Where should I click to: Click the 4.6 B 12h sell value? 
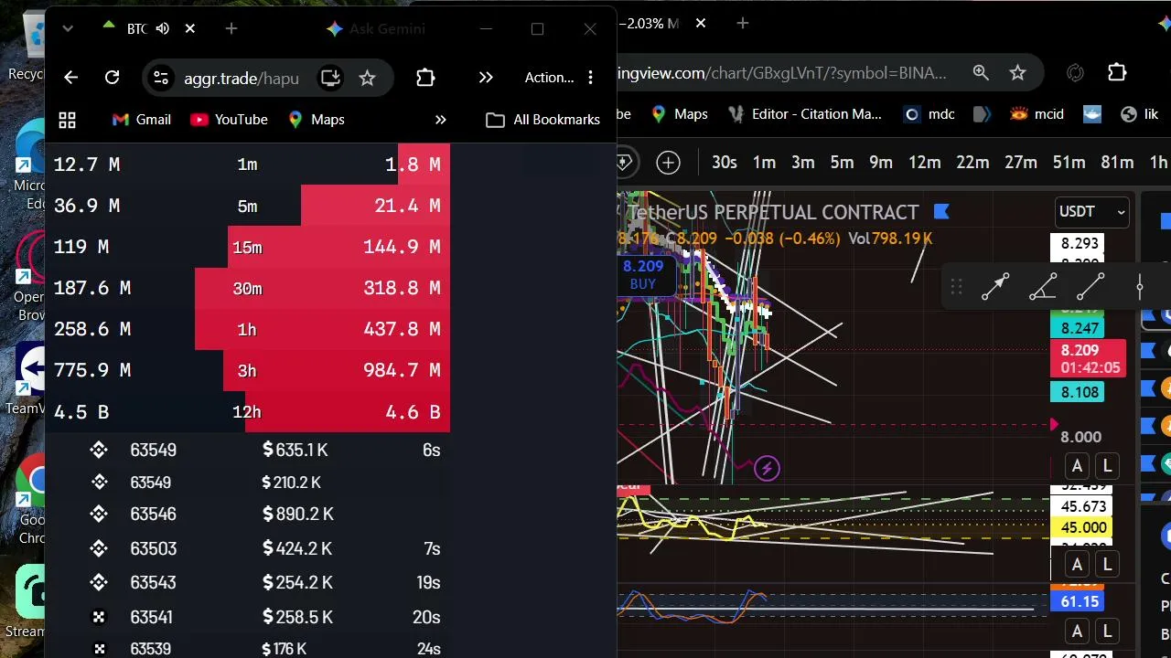click(413, 412)
